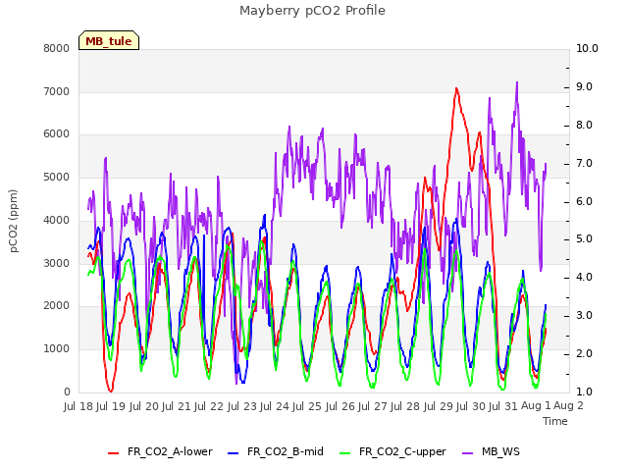This screenshot has width=628, height=471.
Task: Toggle the FR_CO2_C-upper legend label
Action: pos(402,451)
